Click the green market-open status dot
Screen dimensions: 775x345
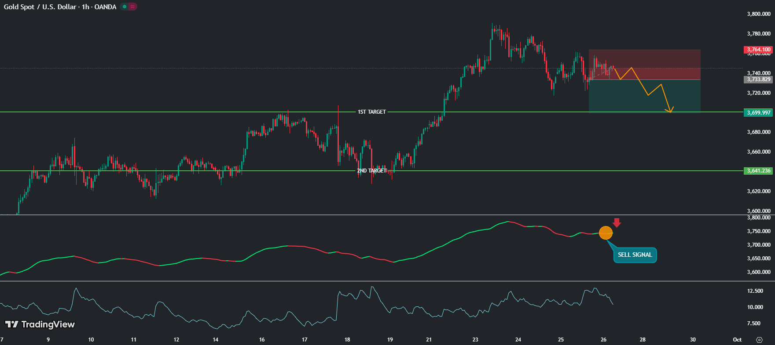125,7
